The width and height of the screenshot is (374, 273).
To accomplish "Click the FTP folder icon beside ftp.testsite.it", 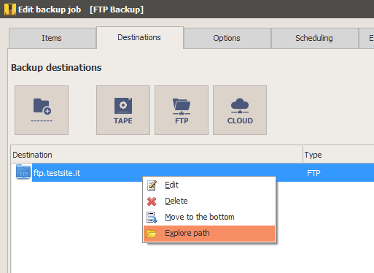I will (x=23, y=172).
